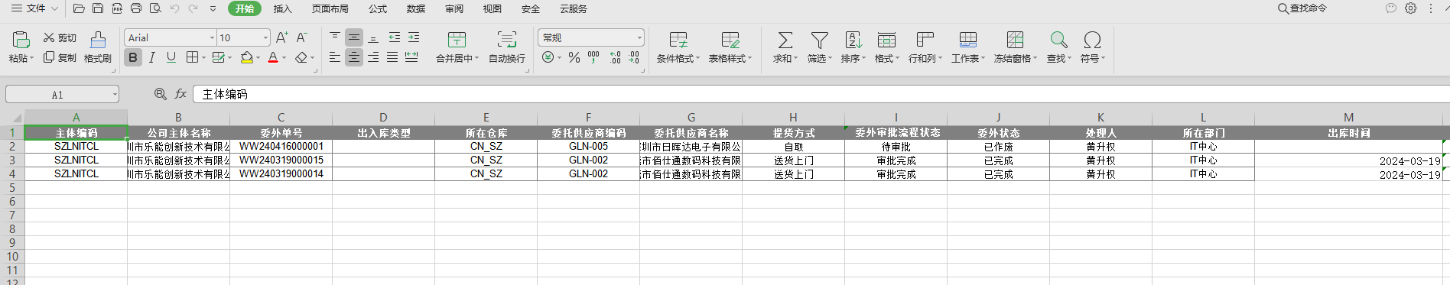Align text left
Viewport: 1450px width, 285px height.
pyautogui.click(x=335, y=57)
